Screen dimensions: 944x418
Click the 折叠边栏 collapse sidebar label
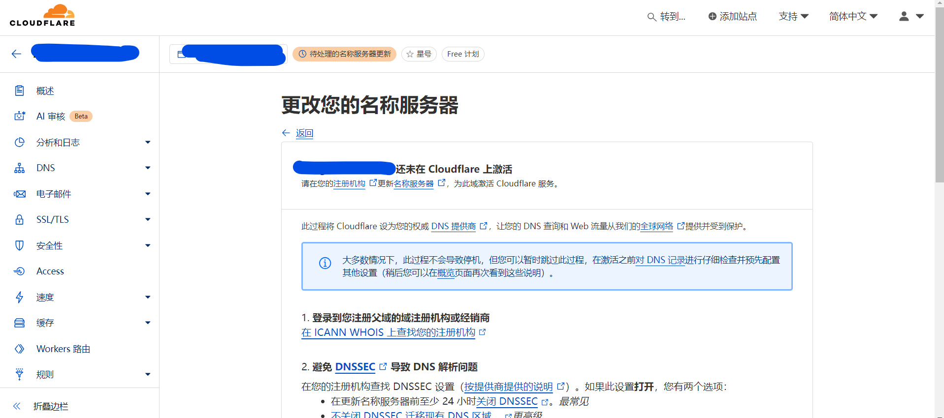coord(51,406)
